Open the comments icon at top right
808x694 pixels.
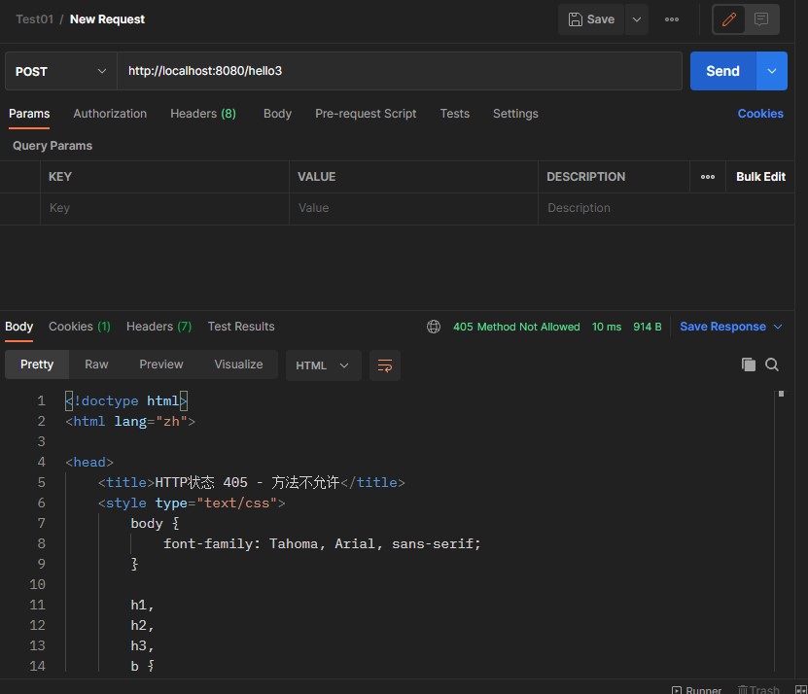click(761, 19)
